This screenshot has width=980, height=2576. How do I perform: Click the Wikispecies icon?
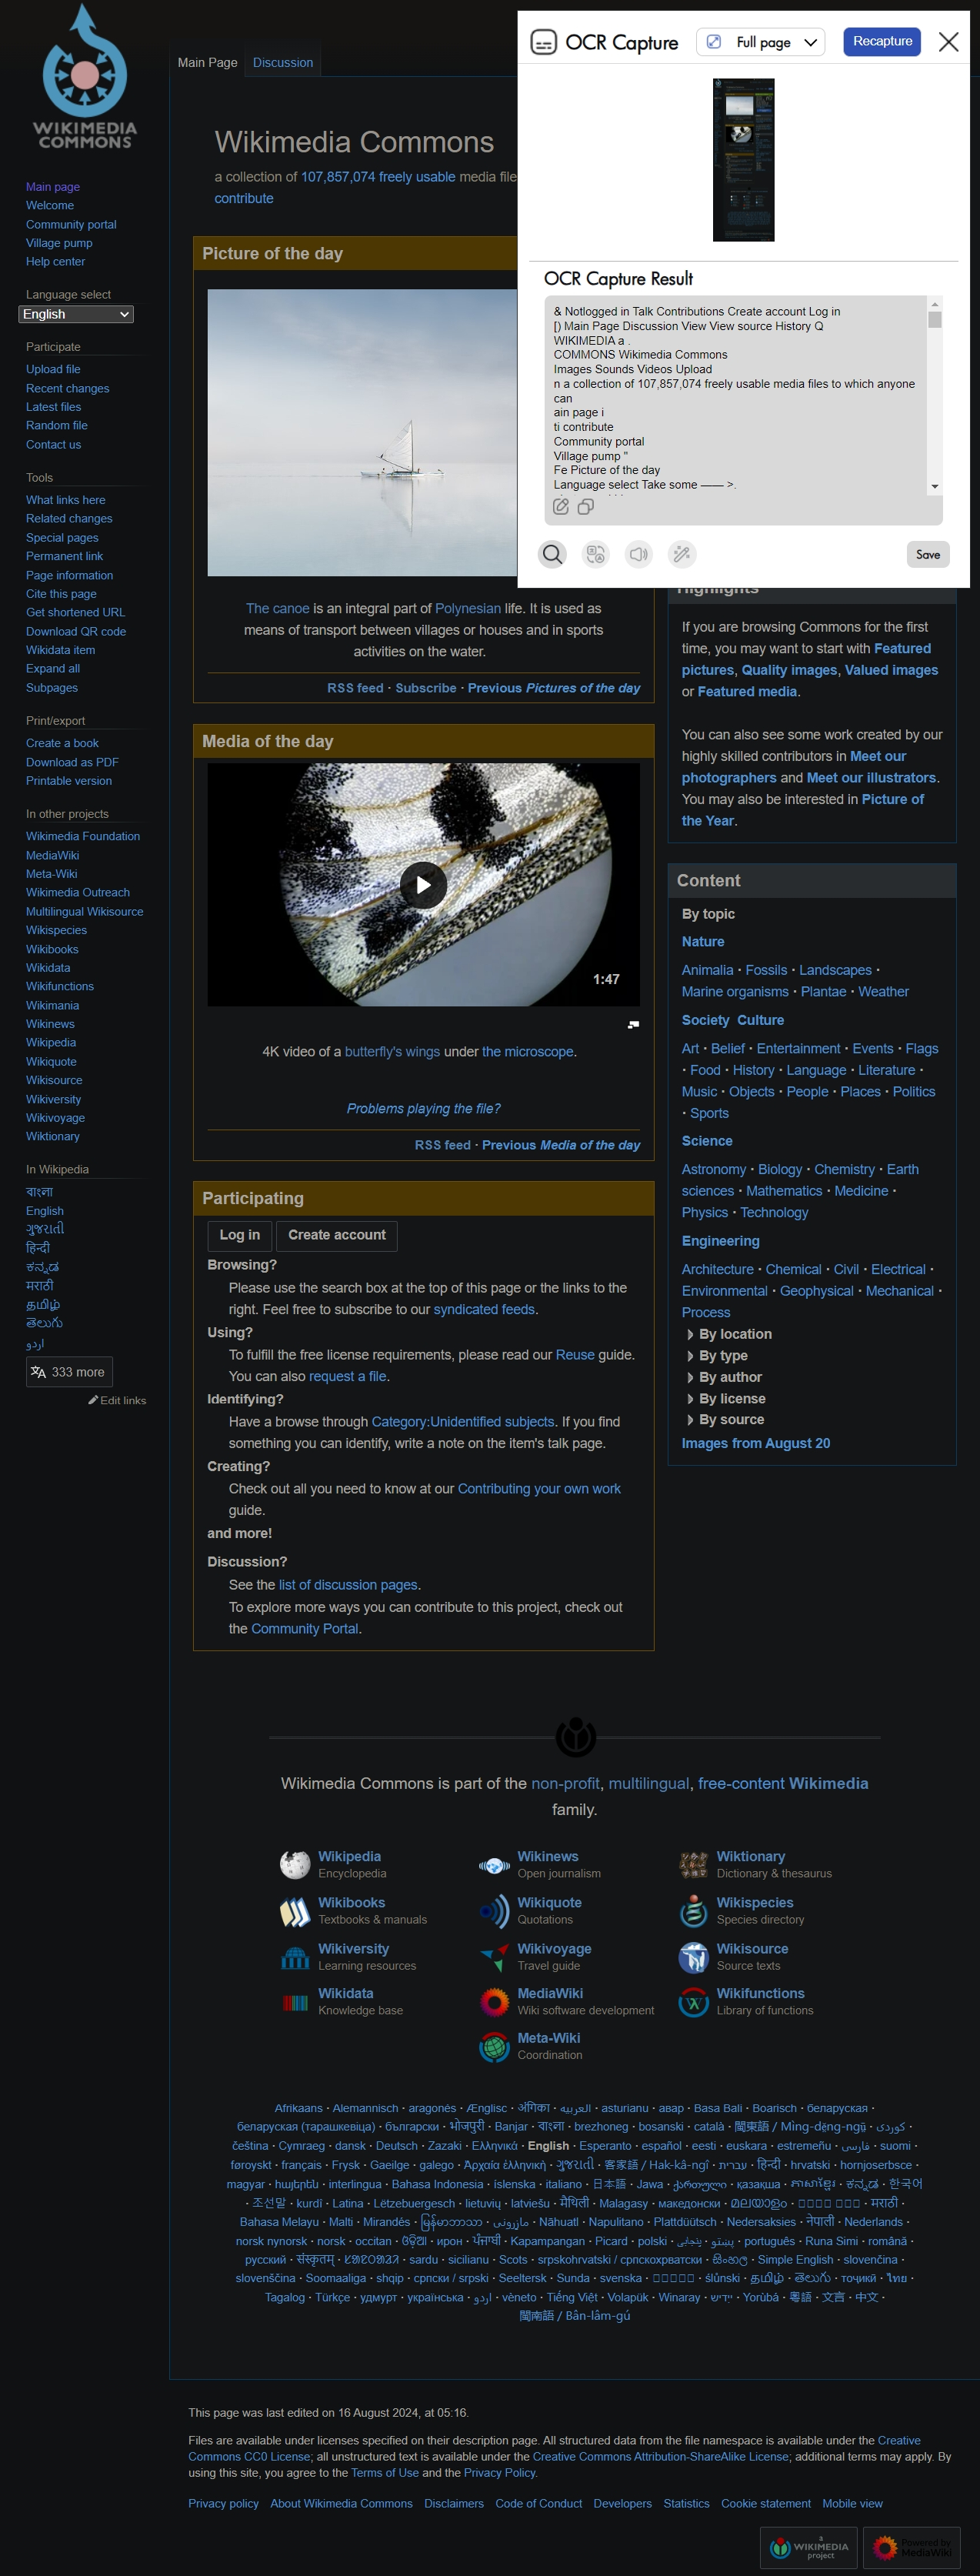pyautogui.click(x=694, y=1911)
